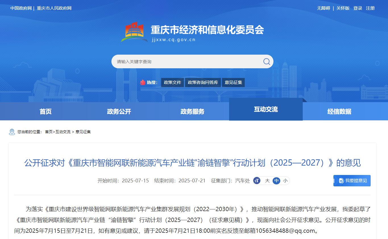This screenshot has width=388, height=239.
Task: Set font size to large (大)
Action: pyautogui.click(x=267, y=181)
